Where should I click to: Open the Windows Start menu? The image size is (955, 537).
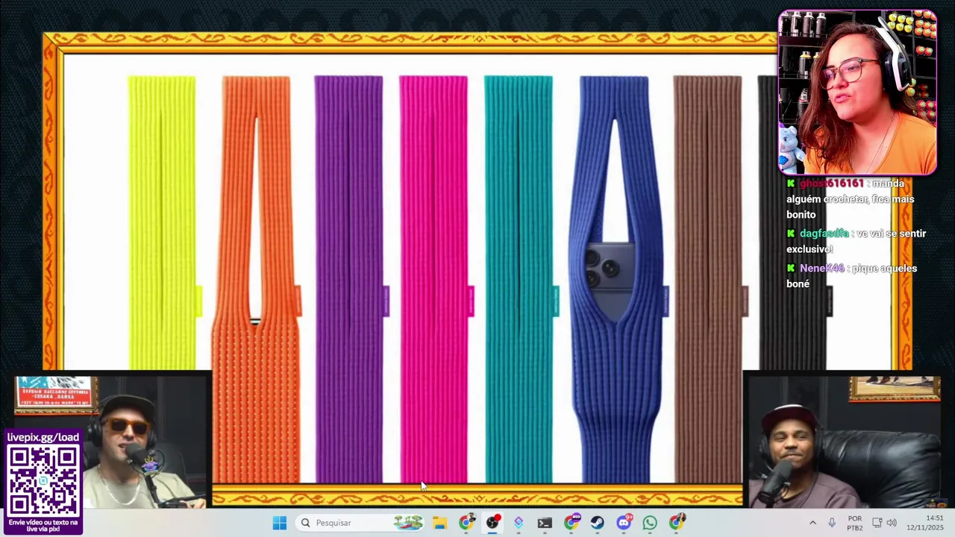pyautogui.click(x=279, y=523)
